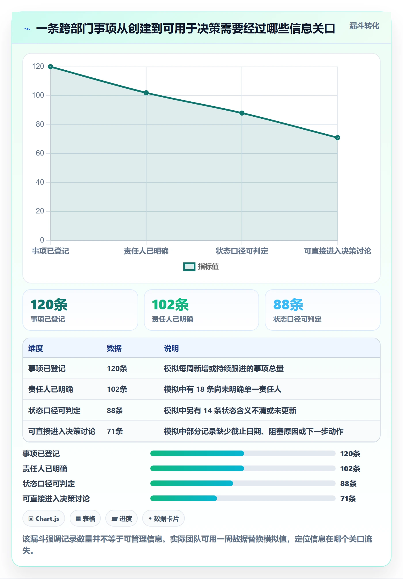
Task: Click the lightning bolt icon beside the title
Action: coord(27,29)
